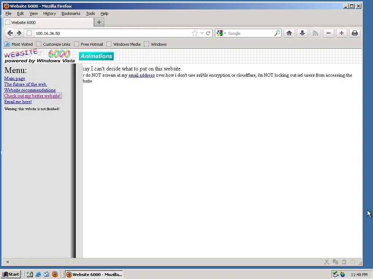The width and height of the screenshot is (373, 279).
Task: Click the Outlook Express Quick Launch icon
Action: click(46, 275)
